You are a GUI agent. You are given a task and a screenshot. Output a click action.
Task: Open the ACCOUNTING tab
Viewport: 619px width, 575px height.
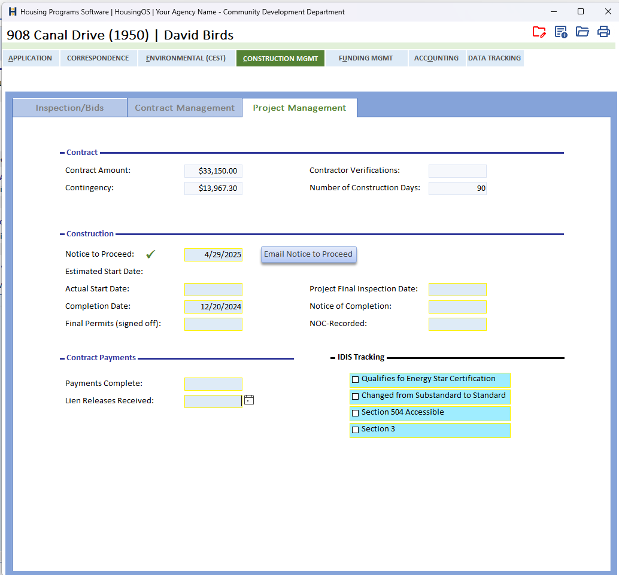[x=436, y=58]
